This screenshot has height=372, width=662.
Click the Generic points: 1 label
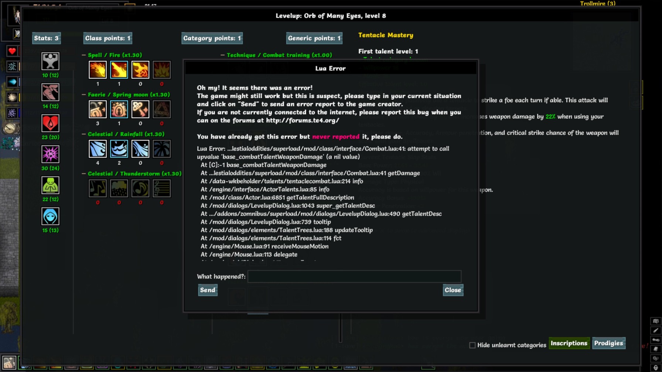314,38
